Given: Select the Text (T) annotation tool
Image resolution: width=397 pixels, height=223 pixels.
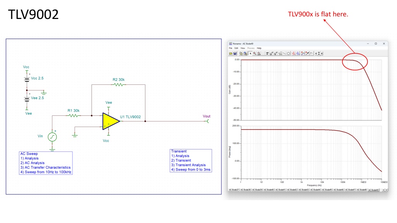Looking at the screenshot, I should click(267, 53).
